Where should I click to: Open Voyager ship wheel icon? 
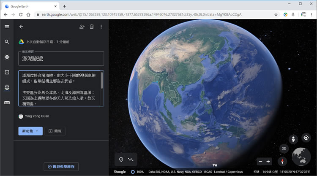pyautogui.click(x=7, y=57)
